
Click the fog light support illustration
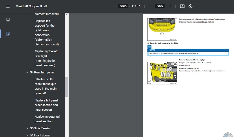[162, 73]
